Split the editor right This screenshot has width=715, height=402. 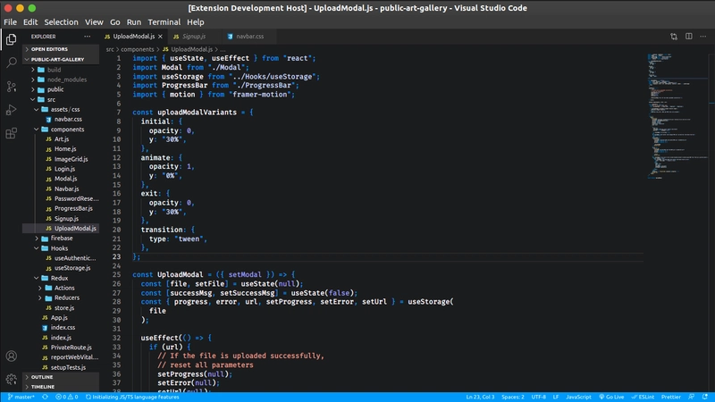click(688, 37)
